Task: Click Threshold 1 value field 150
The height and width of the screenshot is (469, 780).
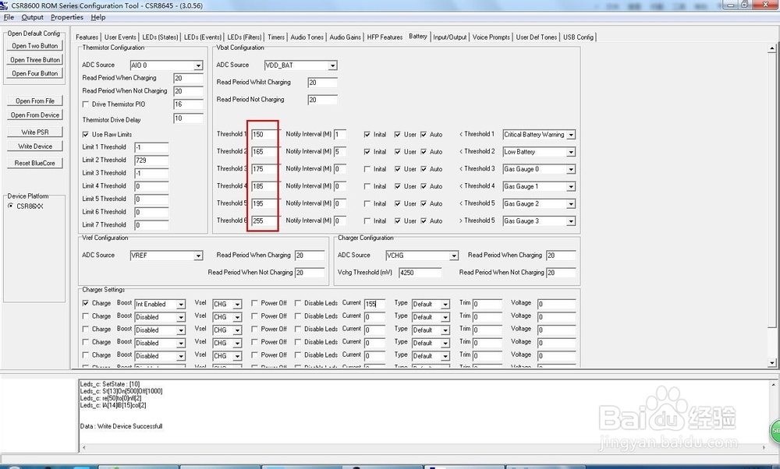Action: click(x=264, y=135)
